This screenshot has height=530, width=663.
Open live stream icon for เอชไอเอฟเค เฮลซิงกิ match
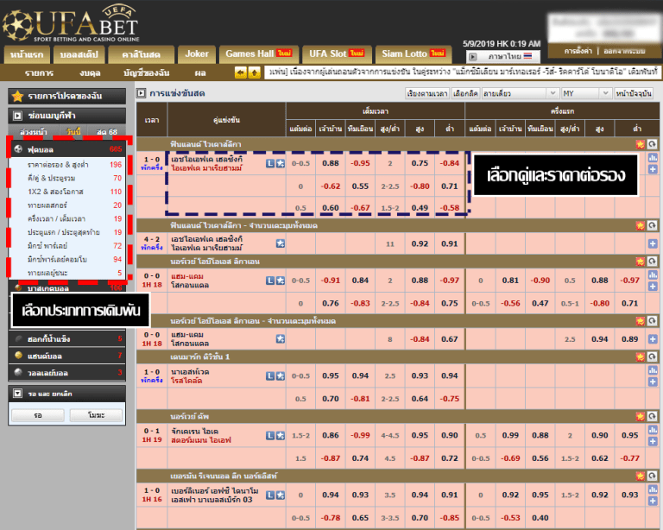[x=270, y=163]
